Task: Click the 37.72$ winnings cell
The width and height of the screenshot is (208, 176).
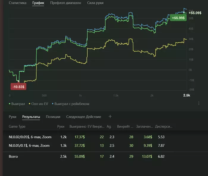Action: point(80,145)
